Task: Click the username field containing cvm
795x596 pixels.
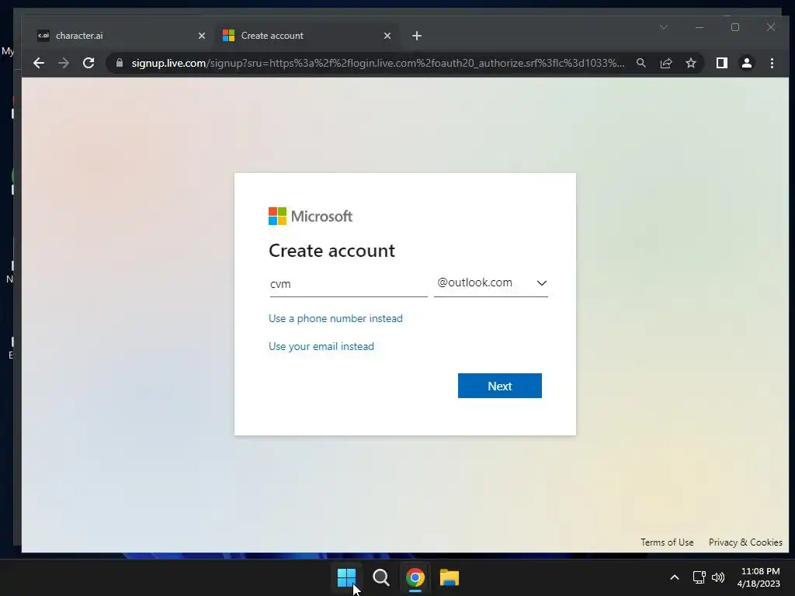Action: tap(349, 284)
